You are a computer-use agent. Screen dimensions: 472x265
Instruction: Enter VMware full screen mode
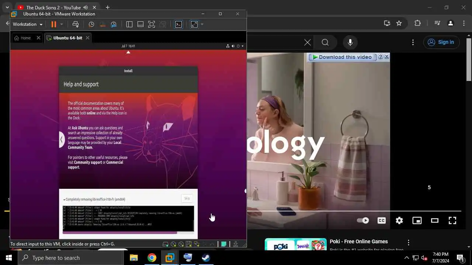[152, 24]
